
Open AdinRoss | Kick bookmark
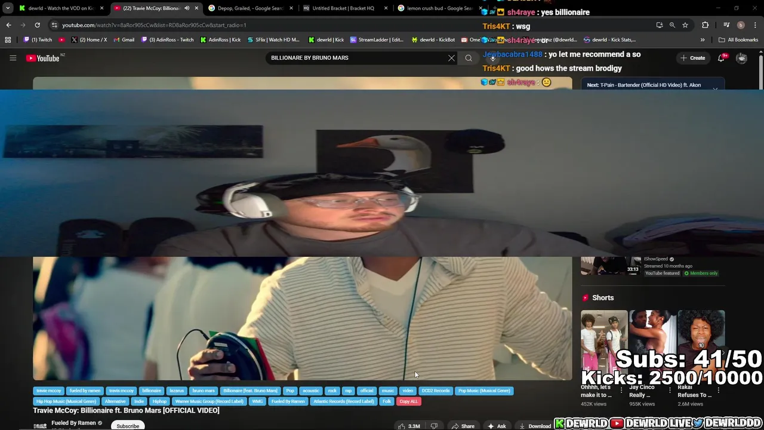point(220,40)
